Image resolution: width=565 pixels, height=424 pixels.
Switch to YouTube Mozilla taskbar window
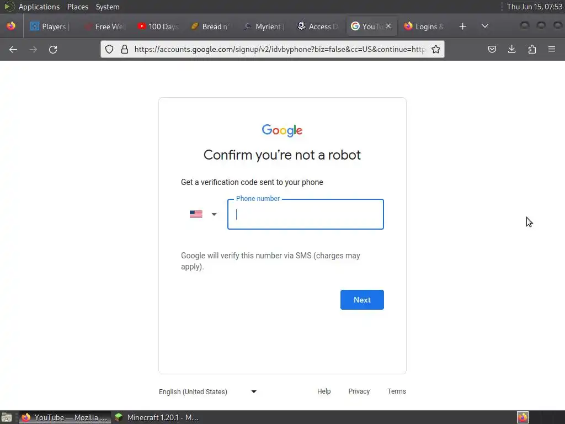(65, 417)
